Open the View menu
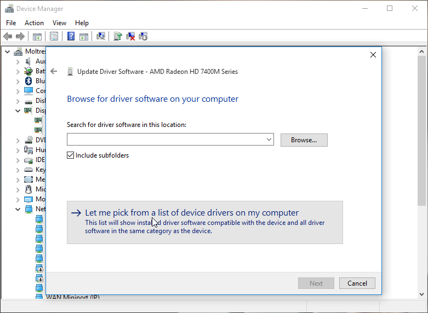The width and height of the screenshot is (428, 313). (59, 23)
